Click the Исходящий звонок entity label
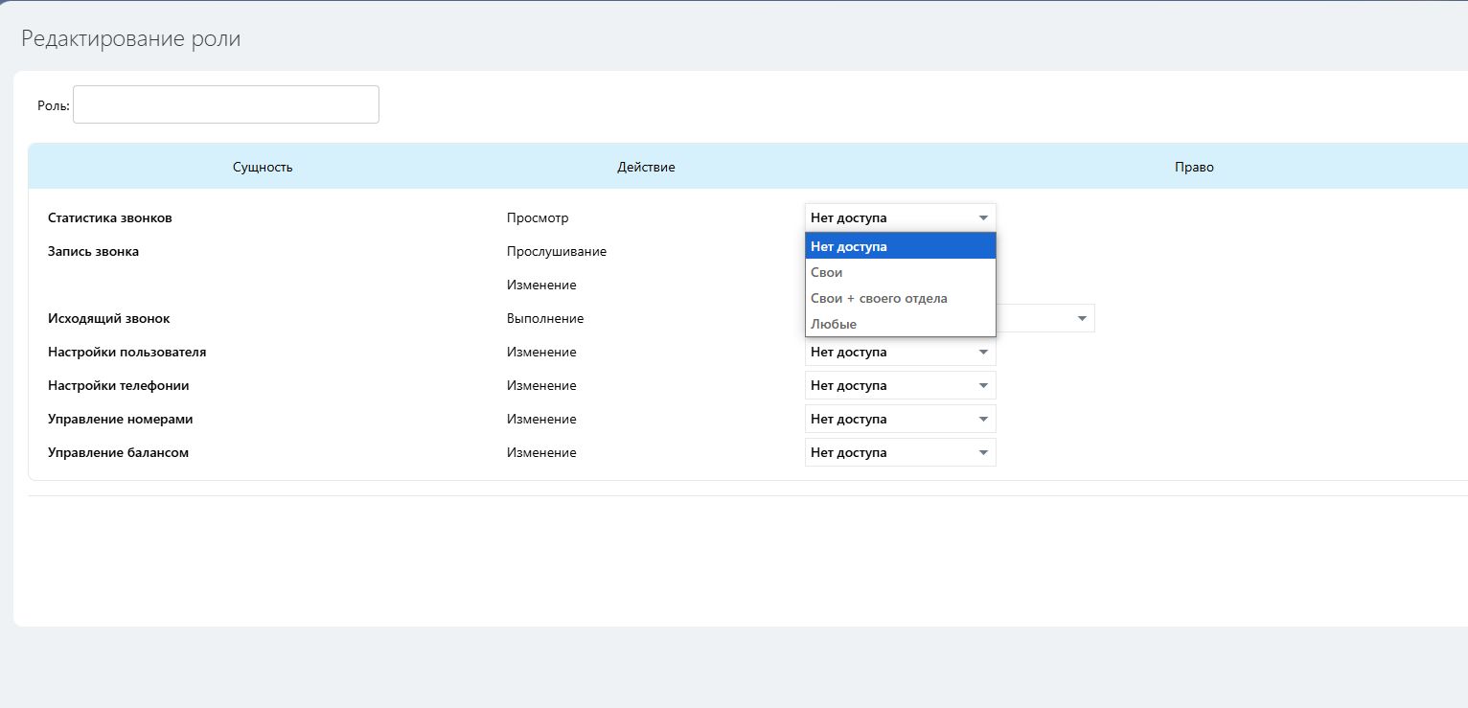 click(x=108, y=318)
